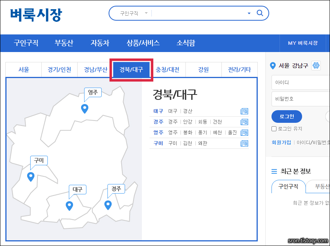The image size is (330, 246).
Task: Focus the 비밀번호 input field
Action: [x=301, y=99]
